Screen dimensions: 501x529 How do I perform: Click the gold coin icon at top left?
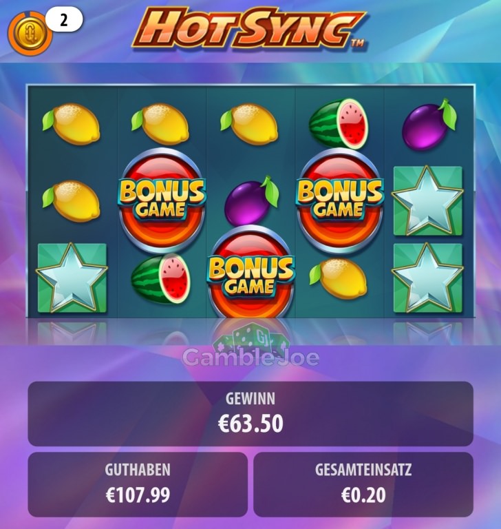click(x=30, y=33)
